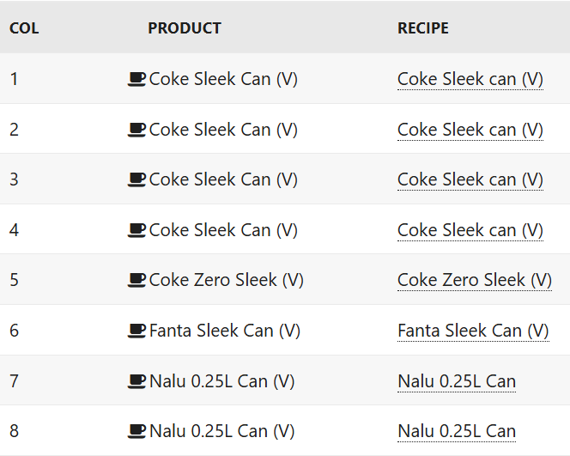
Task: Click the cup icon in column 4 row
Action: [136, 230]
